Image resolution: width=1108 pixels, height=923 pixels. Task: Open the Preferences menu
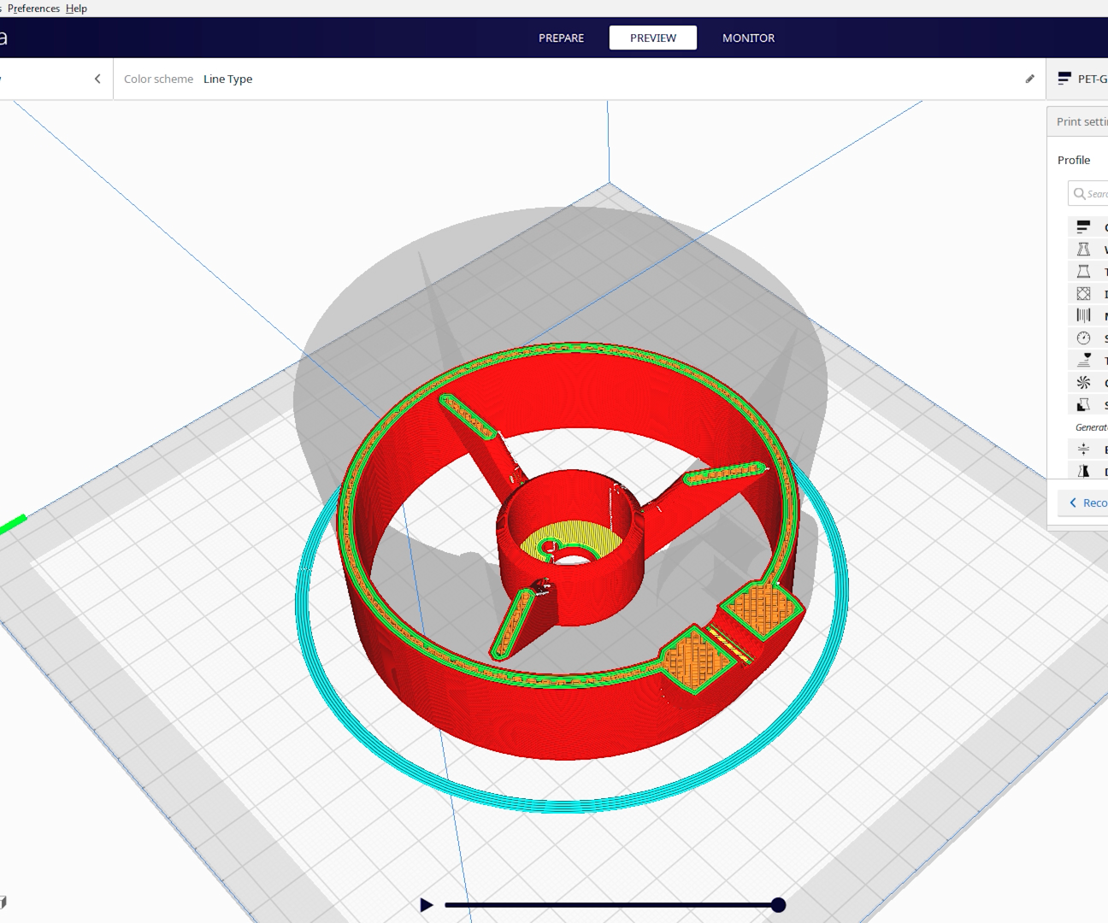pyautogui.click(x=33, y=9)
